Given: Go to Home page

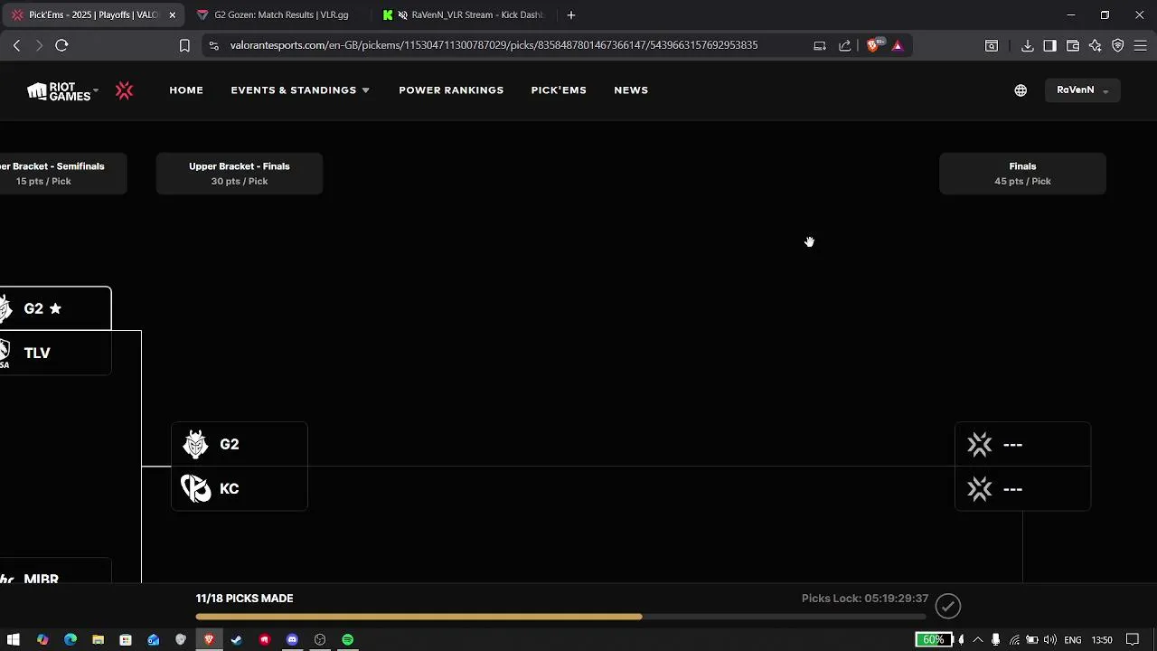Looking at the screenshot, I should tap(186, 90).
